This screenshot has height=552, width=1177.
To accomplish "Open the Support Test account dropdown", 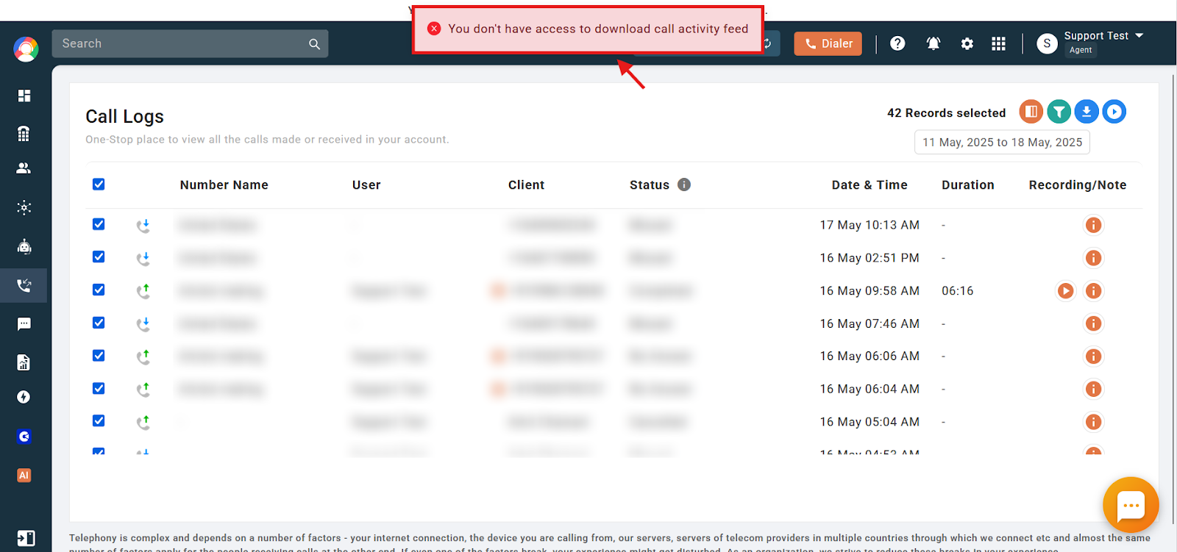I will point(1103,36).
